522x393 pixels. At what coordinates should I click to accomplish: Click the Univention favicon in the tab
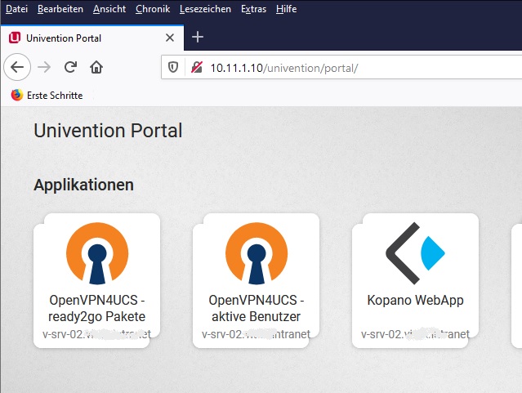(15, 38)
